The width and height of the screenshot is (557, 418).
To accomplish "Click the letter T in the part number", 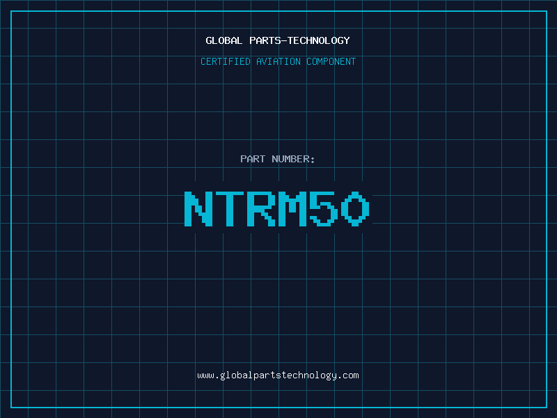I will click(229, 209).
